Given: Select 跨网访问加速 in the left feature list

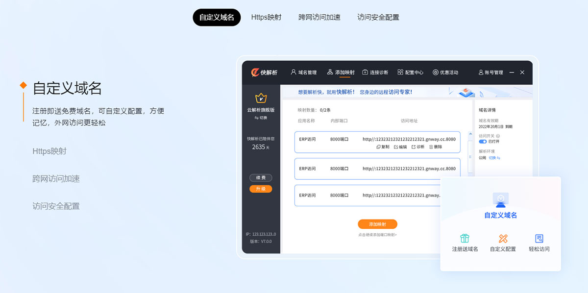Looking at the screenshot, I should pyautogui.click(x=56, y=179).
